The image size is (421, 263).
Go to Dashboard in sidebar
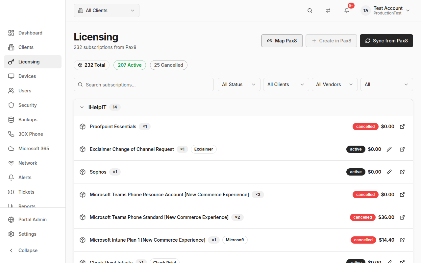(x=33, y=33)
